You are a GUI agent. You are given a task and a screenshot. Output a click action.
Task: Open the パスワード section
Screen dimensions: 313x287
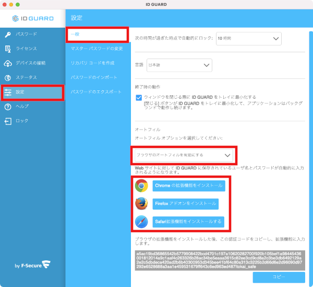coord(32,35)
